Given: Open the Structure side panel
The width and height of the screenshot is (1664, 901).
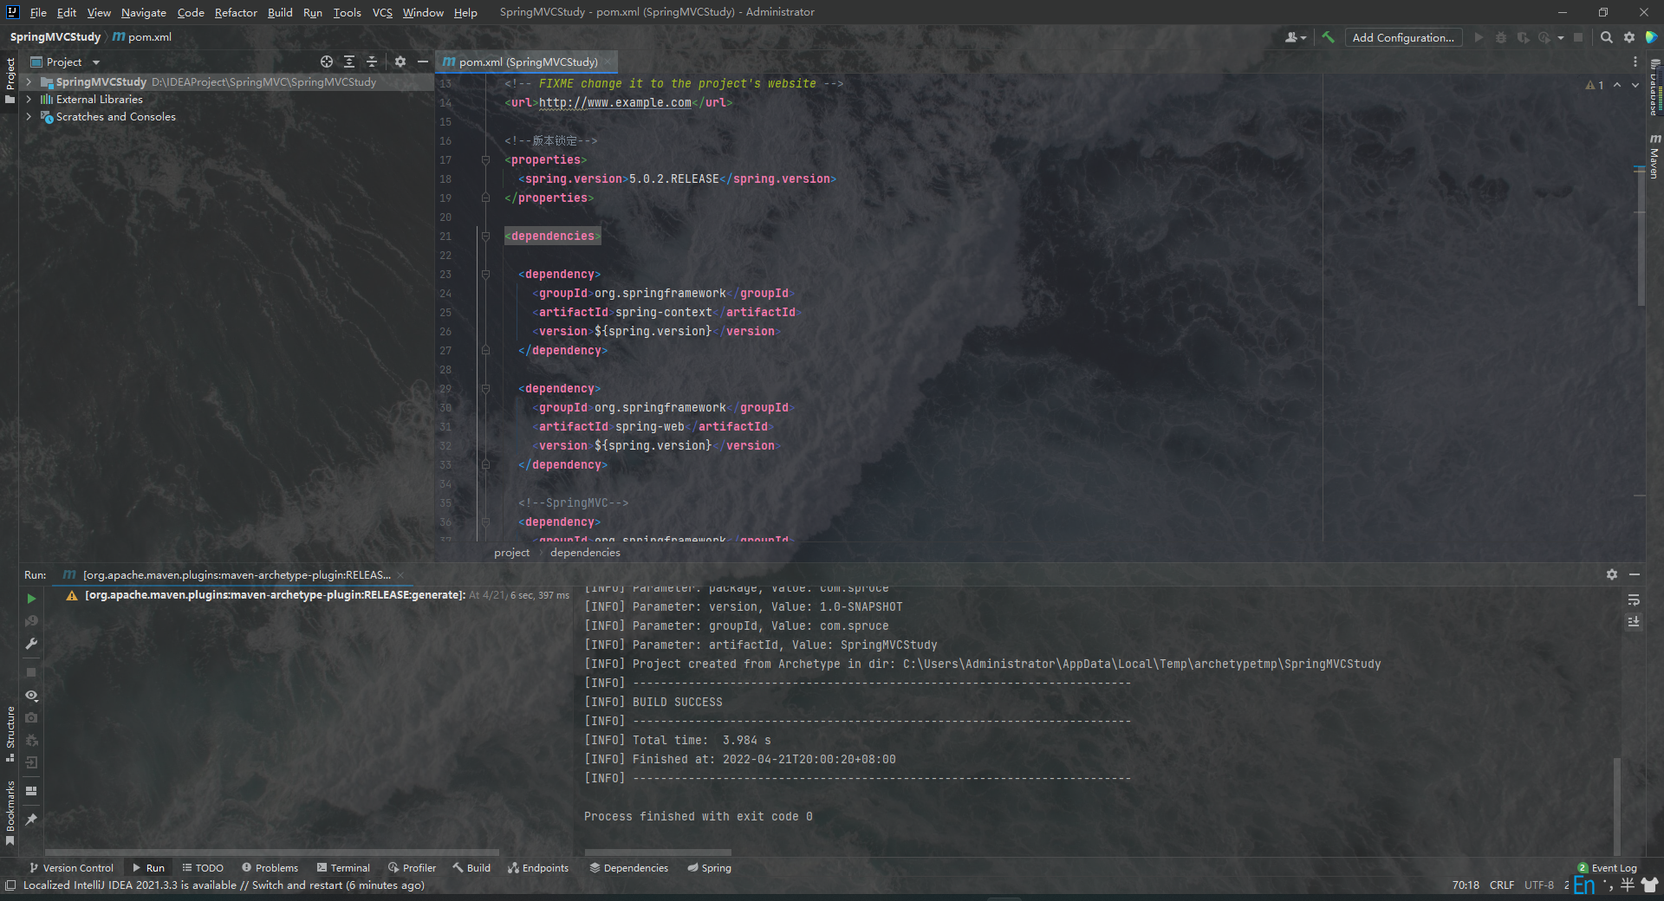Looking at the screenshot, I should 10,734.
